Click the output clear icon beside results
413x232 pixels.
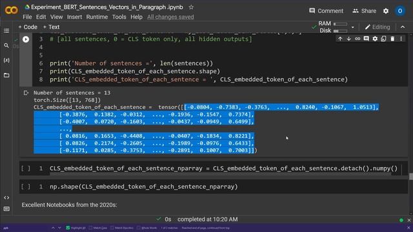[x=26, y=93]
